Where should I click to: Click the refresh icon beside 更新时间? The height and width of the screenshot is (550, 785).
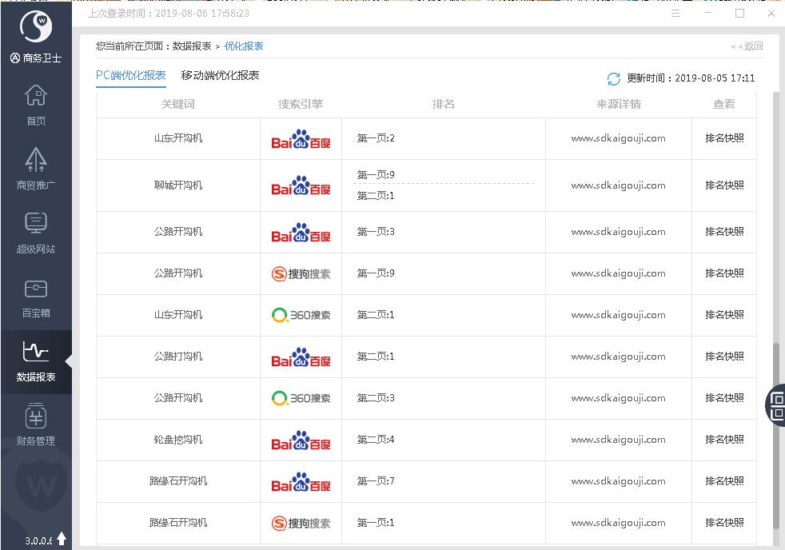point(613,78)
